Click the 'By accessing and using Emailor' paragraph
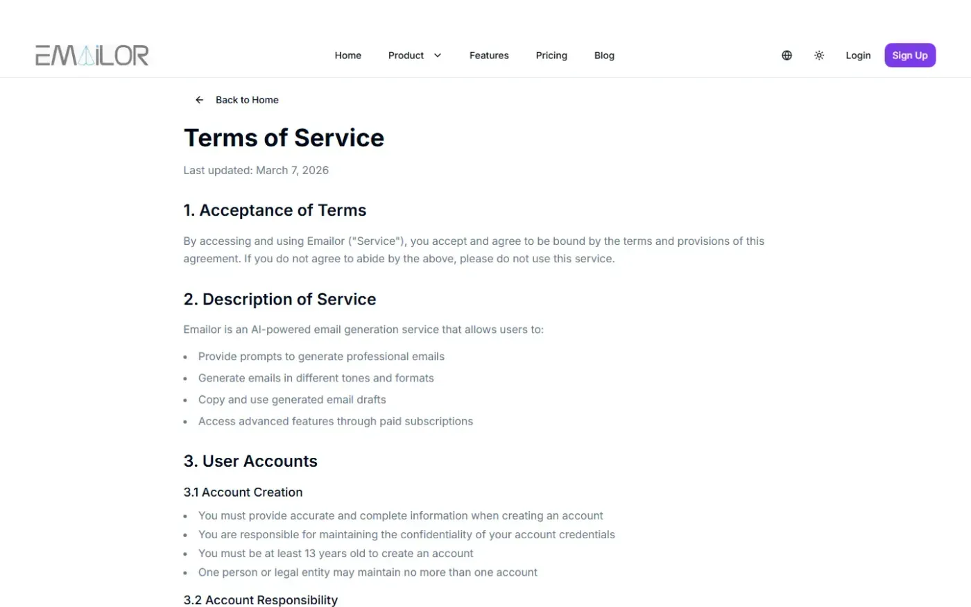Viewport: 971px width, 607px height. (474, 250)
